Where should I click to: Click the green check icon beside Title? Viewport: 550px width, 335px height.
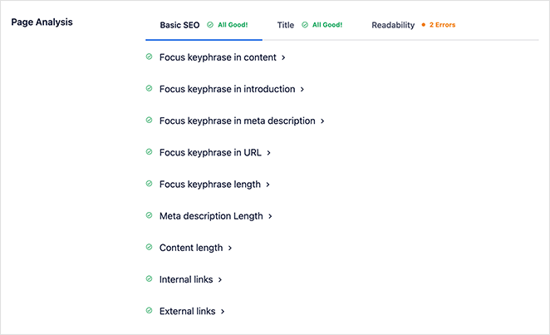point(305,25)
